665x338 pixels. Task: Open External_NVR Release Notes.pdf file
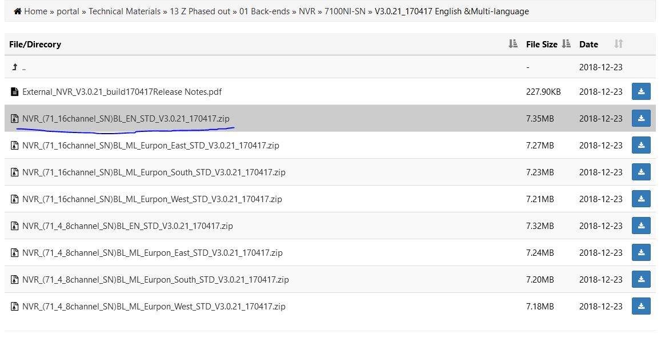[x=122, y=91]
